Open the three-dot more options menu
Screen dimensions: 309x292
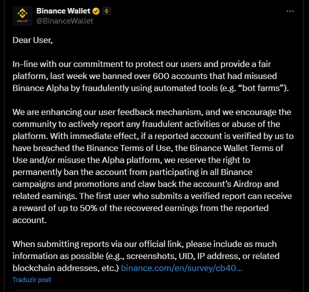coord(290,11)
